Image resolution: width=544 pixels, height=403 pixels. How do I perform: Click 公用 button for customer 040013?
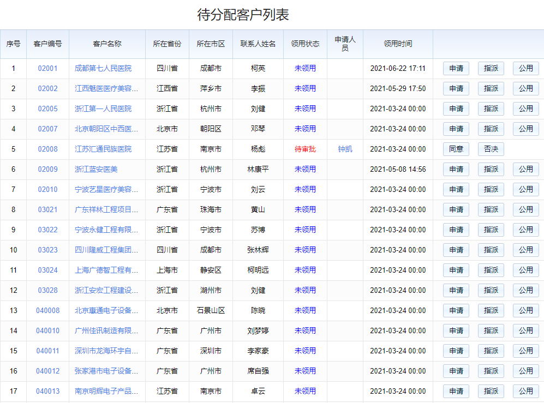[525, 392]
